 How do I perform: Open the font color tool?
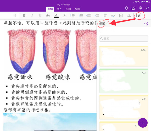(x=56, y=16)
